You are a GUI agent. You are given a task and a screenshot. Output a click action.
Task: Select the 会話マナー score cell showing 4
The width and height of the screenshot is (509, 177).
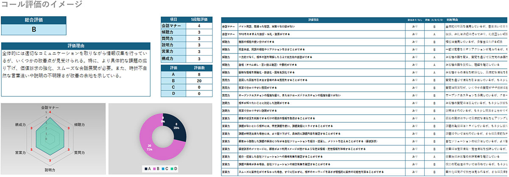coord(199,26)
